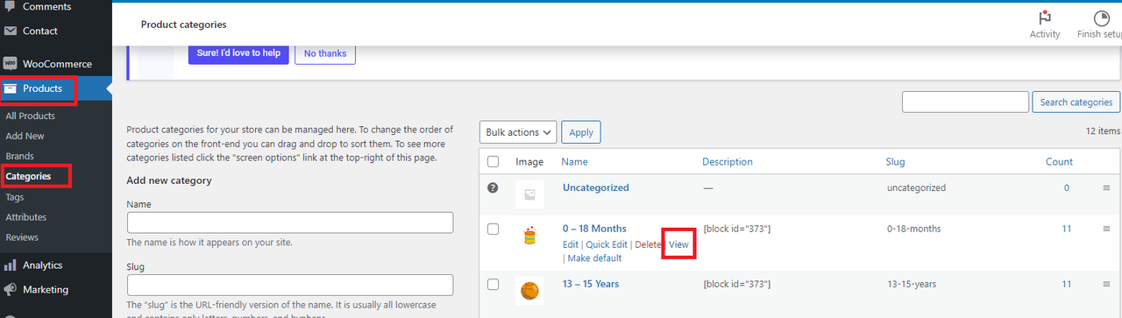1122x318 pixels.
Task: Click the View link under 0 – 18 Months
Action: [678, 244]
